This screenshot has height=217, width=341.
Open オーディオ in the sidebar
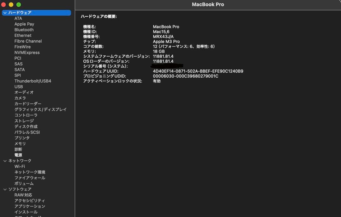24,92
